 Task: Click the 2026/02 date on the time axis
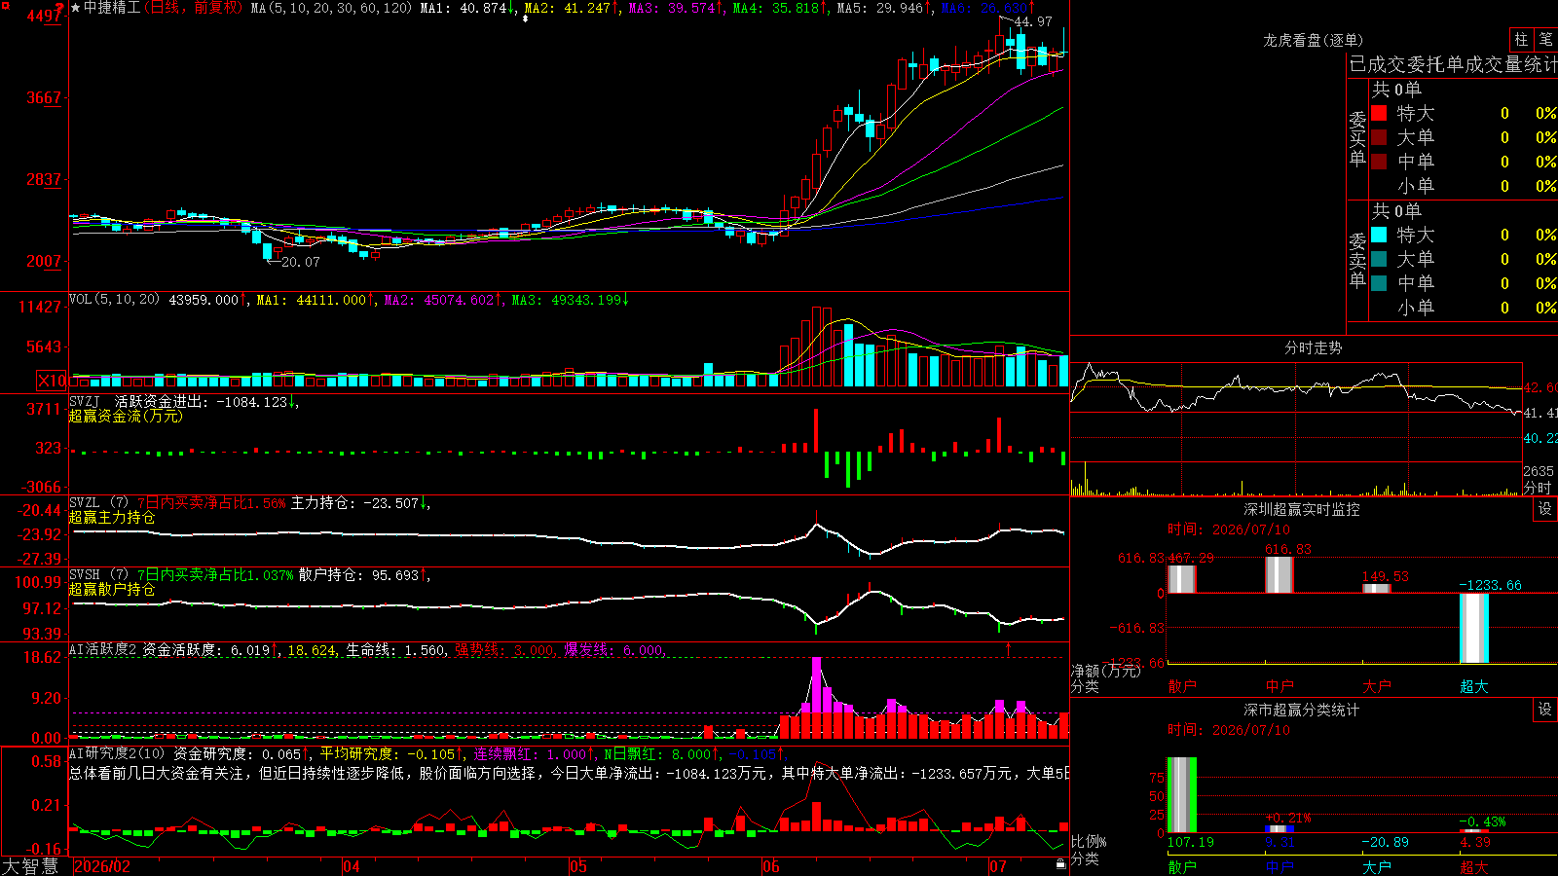pyautogui.click(x=102, y=866)
